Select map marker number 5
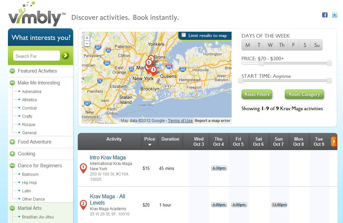This screenshot has height=223, width=343. coord(149,63)
